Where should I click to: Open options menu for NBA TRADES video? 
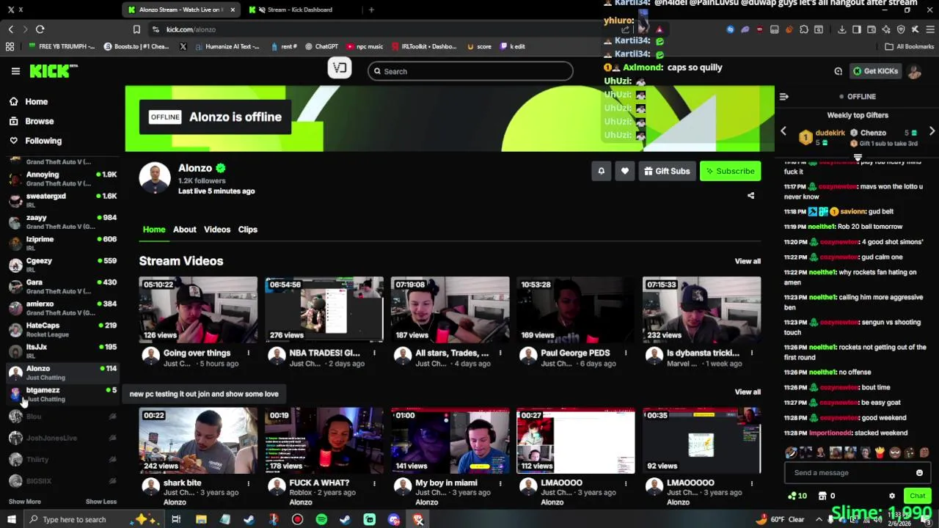[x=374, y=353]
